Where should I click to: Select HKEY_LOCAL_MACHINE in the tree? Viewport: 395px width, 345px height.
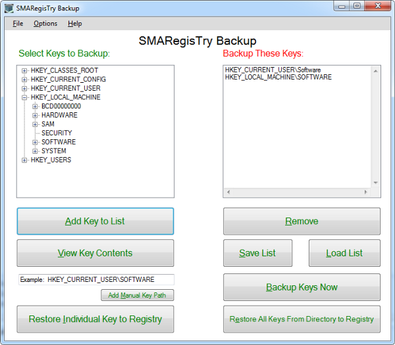(65, 97)
